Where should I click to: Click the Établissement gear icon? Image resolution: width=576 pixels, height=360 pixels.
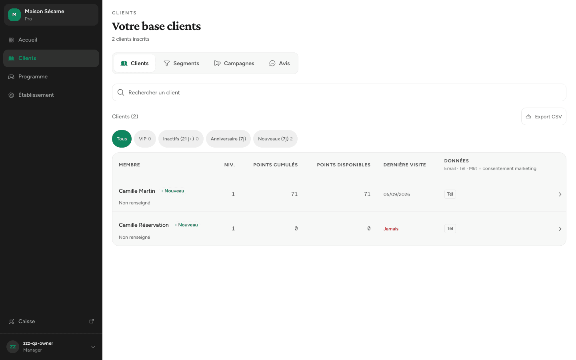11,95
